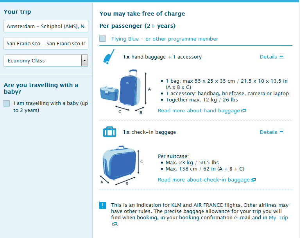Click external link icon beside check-in baggage link
This screenshot has width=308, height=238.
253,180
